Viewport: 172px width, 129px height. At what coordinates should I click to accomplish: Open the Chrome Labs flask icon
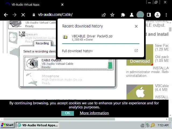pyautogui.click(x=131, y=15)
